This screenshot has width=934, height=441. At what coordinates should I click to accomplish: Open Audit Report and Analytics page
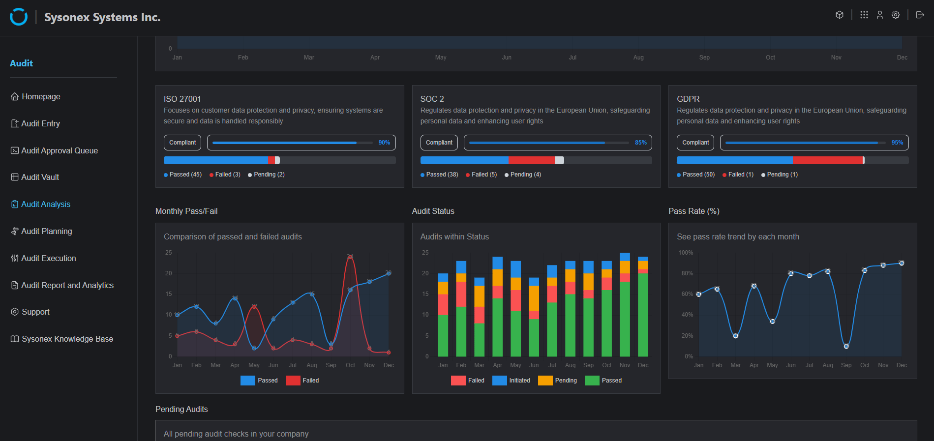[x=67, y=286]
